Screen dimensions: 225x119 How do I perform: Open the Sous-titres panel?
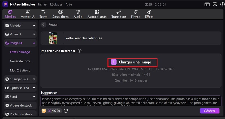60,14
